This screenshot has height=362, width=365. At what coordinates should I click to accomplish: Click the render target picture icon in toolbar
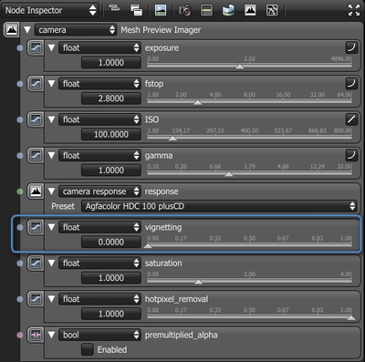(x=161, y=10)
